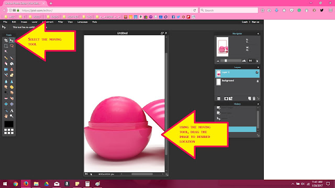Screen dimensions: 335x188
Task: Click the canvas horizontal scrollbar
Action: coord(142,174)
